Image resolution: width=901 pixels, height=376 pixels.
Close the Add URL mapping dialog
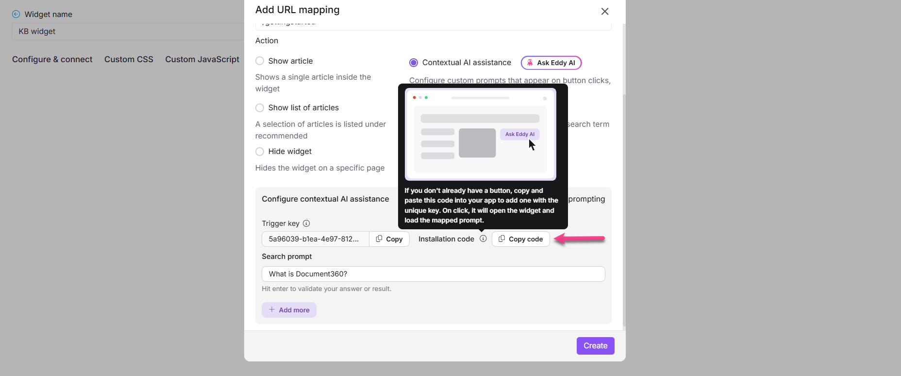[x=605, y=11]
